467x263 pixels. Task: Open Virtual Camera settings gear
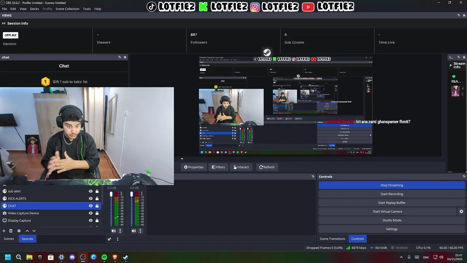461,211
